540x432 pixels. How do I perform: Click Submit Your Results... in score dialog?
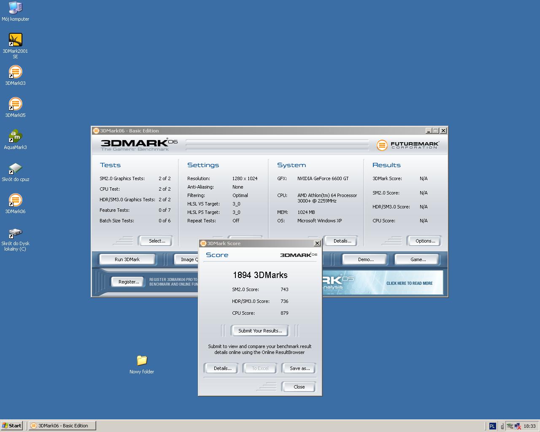click(260, 331)
